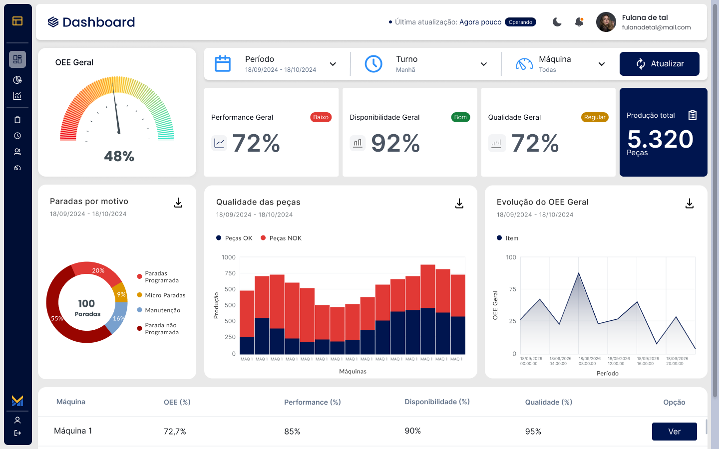Click the Máquina 1 row name

[x=73, y=431]
